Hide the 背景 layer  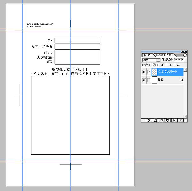point(144,80)
